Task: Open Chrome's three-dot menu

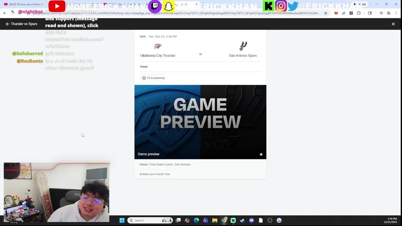Action: click(x=396, y=13)
